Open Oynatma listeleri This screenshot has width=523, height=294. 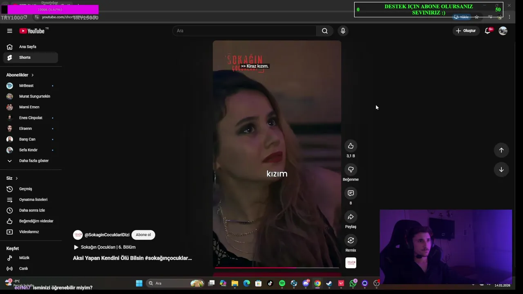(31, 200)
